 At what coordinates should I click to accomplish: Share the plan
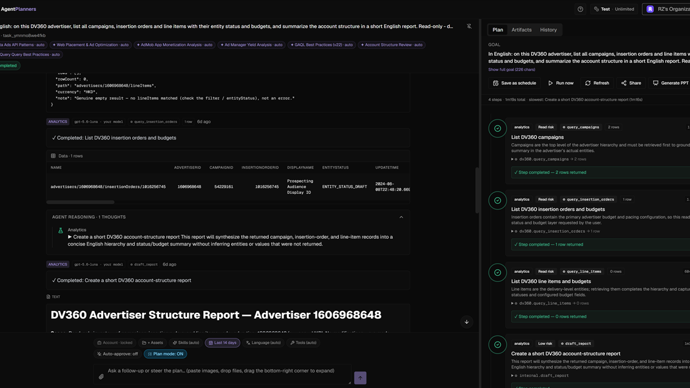631,83
